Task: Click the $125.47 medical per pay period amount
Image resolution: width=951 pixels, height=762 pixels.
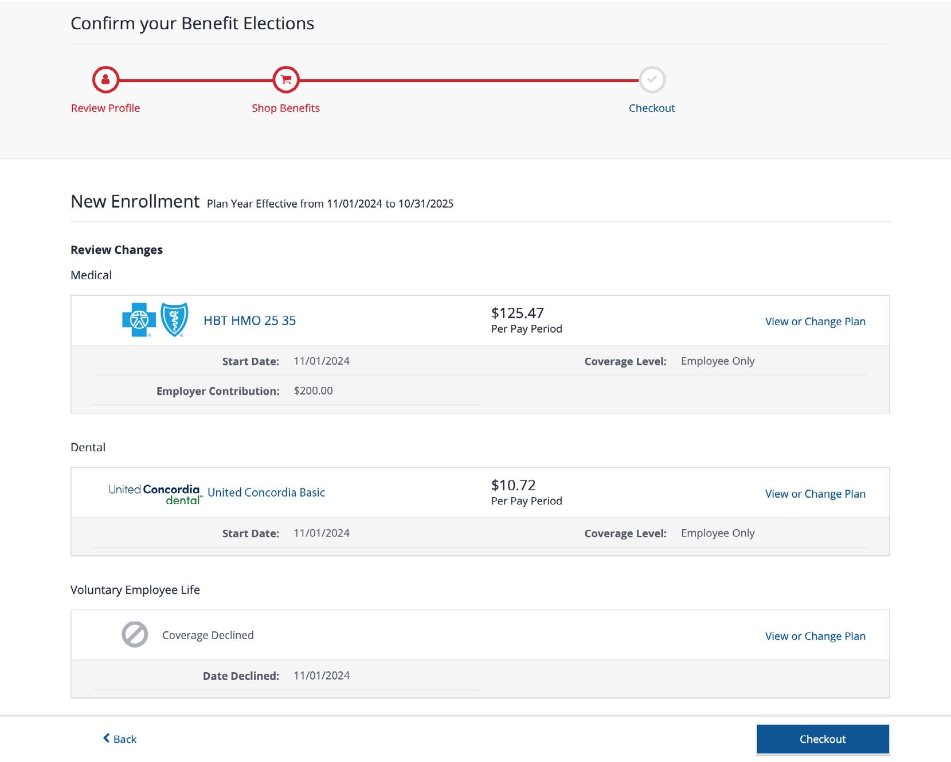Action: (518, 313)
